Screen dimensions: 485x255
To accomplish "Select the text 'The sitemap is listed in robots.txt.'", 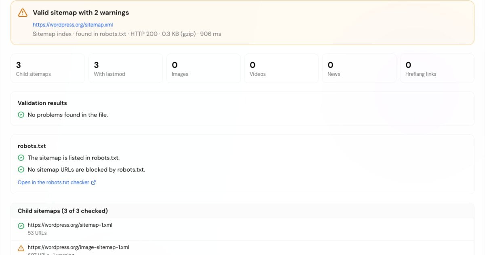I will (74, 158).
